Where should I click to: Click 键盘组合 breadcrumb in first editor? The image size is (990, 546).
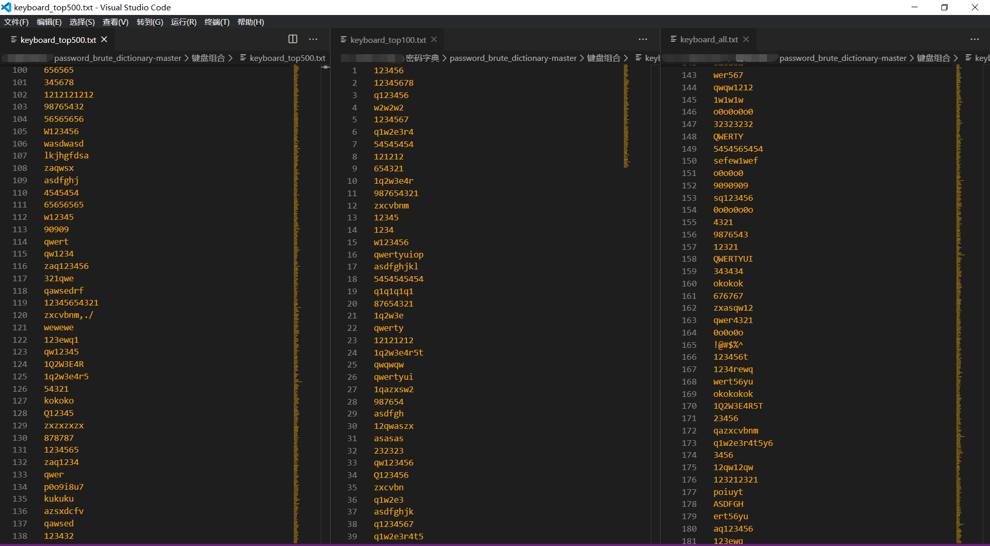pos(209,58)
